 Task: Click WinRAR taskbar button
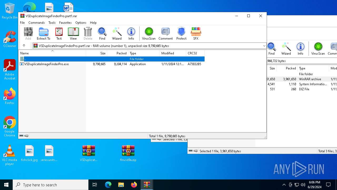click(147, 185)
